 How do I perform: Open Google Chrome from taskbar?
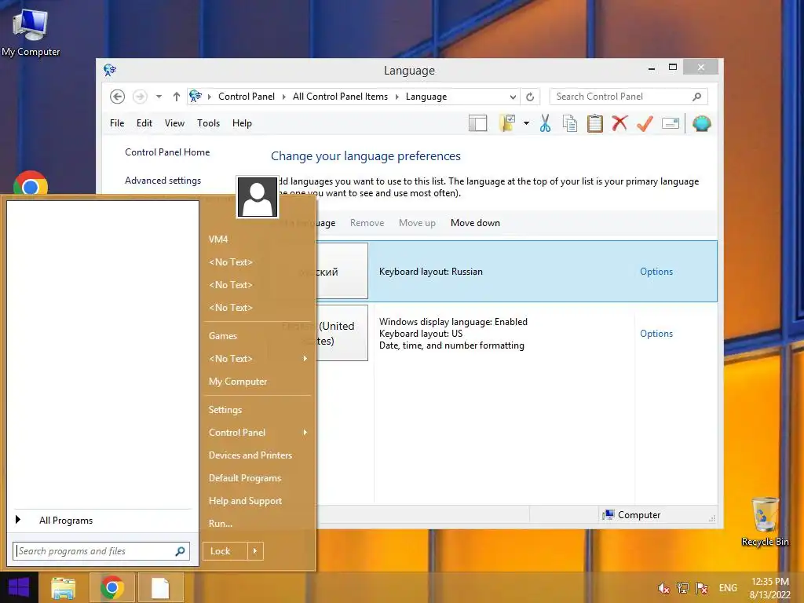(112, 587)
